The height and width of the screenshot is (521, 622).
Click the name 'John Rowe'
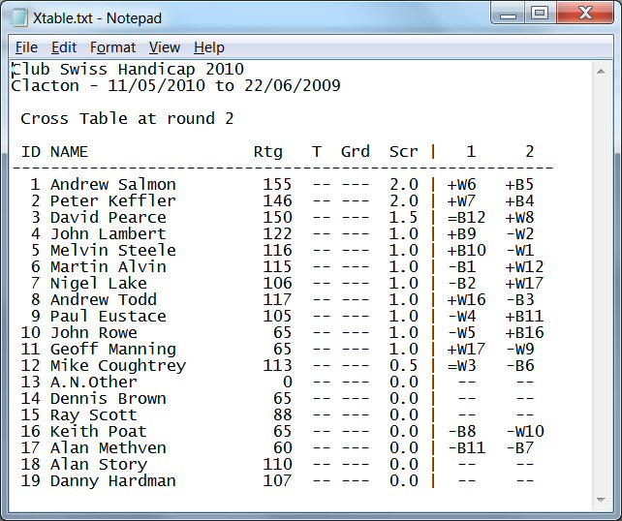click(x=94, y=332)
